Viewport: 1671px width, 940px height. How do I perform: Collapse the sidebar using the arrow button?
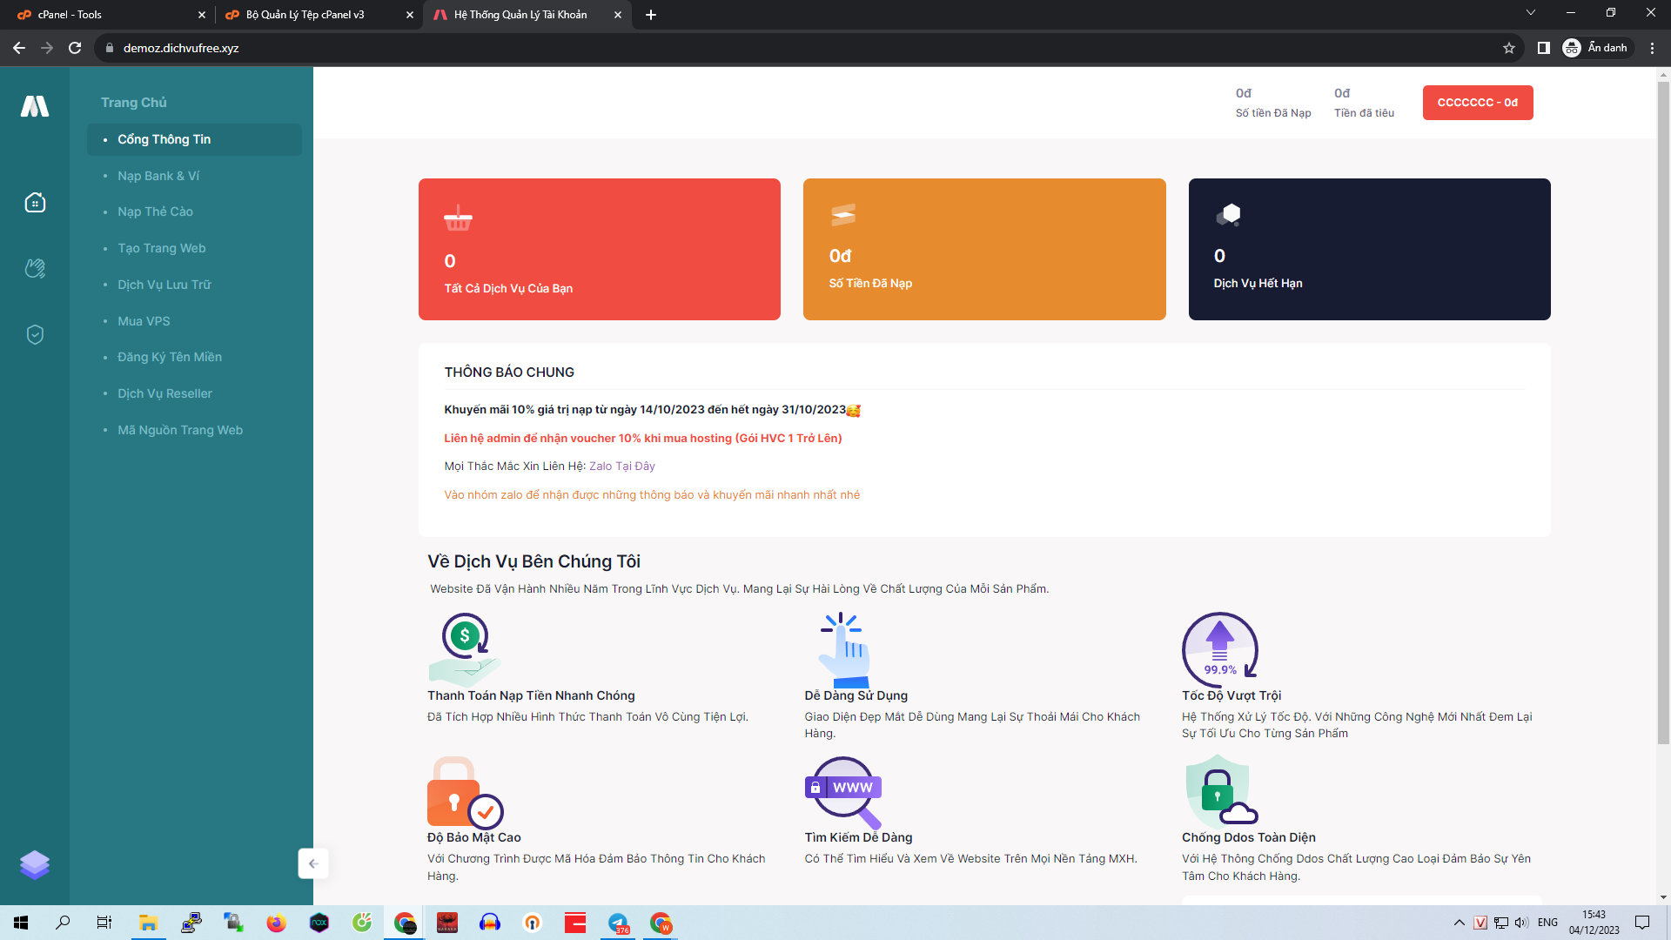[312, 863]
